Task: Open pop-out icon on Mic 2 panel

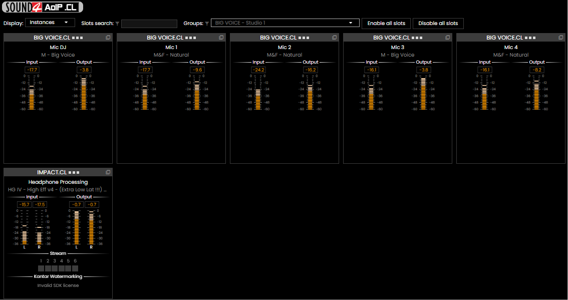Action: pyautogui.click(x=335, y=38)
